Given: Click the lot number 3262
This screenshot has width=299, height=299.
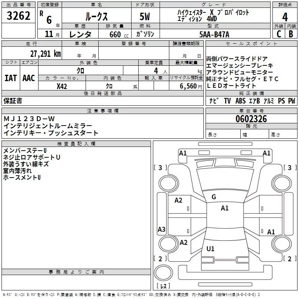Looking at the screenshot, I should 18,16.
